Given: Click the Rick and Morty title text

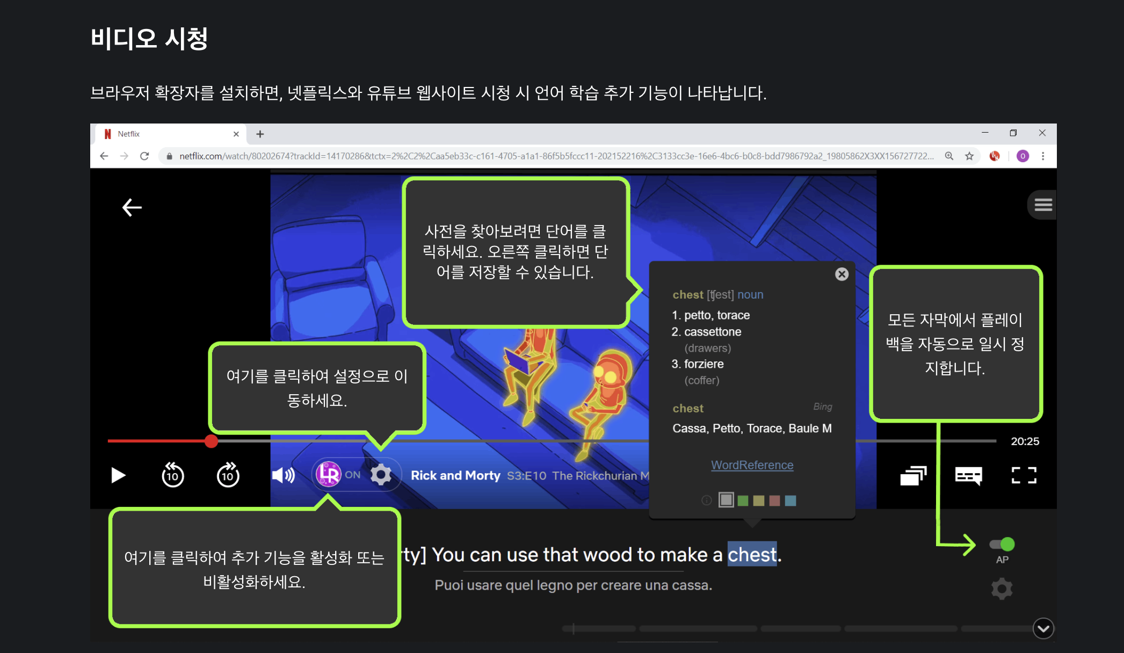Looking at the screenshot, I should tap(455, 475).
